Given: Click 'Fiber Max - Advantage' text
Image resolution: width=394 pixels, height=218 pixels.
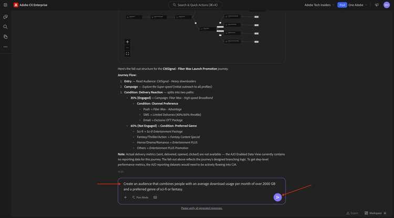Looking at the screenshot, I should (x=168, y=109).
